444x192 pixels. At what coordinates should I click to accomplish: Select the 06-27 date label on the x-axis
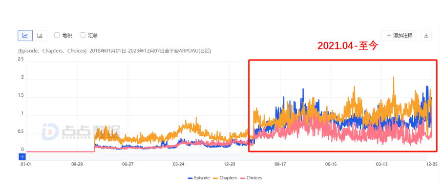[127, 164]
